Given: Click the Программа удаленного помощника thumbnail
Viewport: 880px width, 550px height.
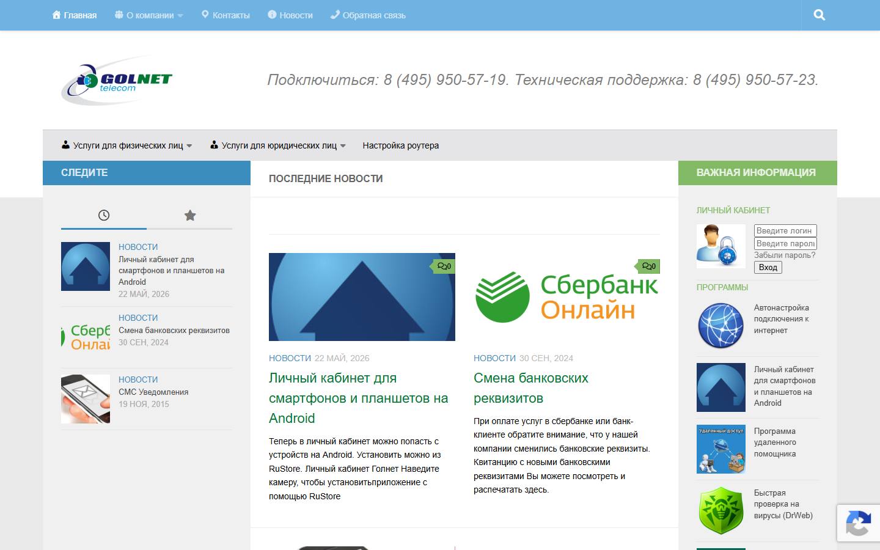Looking at the screenshot, I should 721,449.
